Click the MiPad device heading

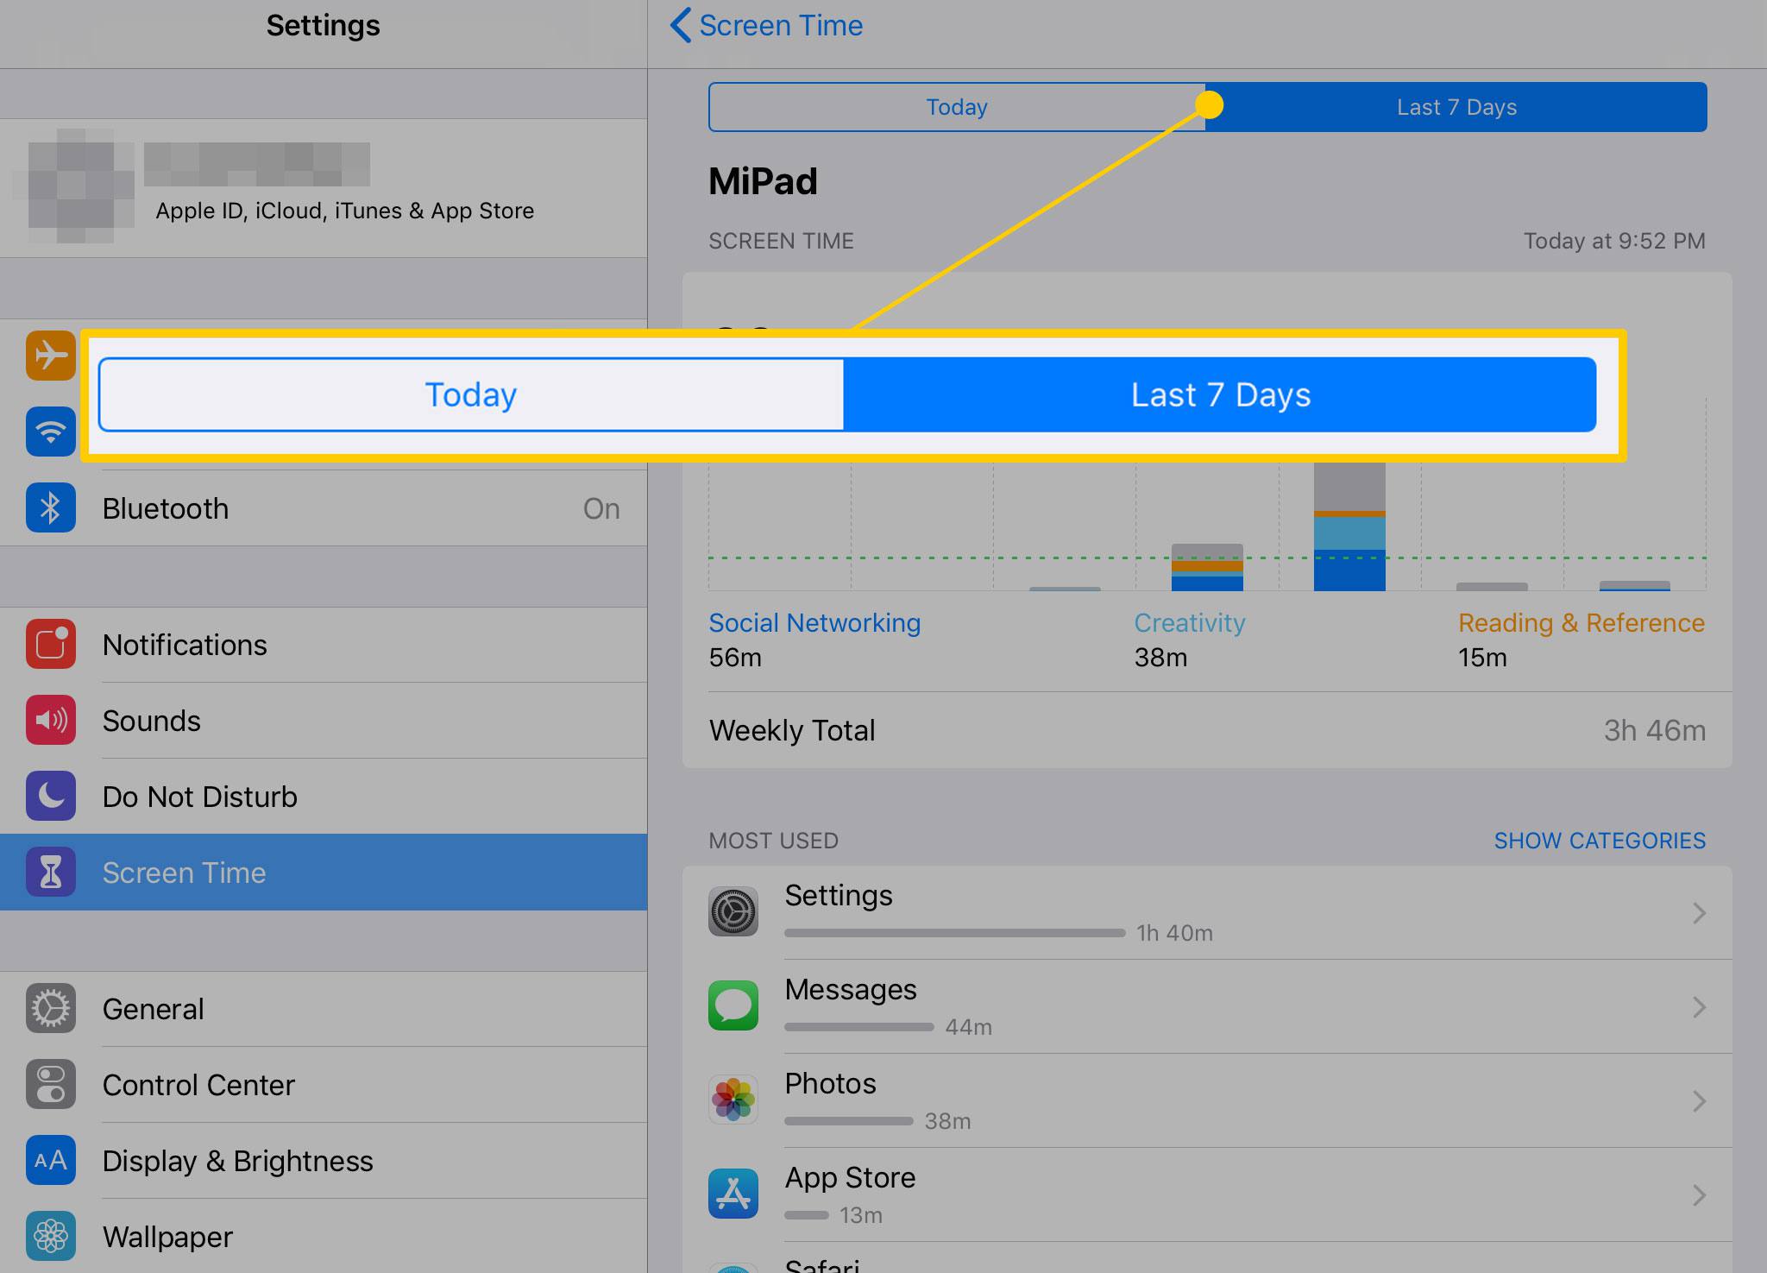tap(763, 181)
